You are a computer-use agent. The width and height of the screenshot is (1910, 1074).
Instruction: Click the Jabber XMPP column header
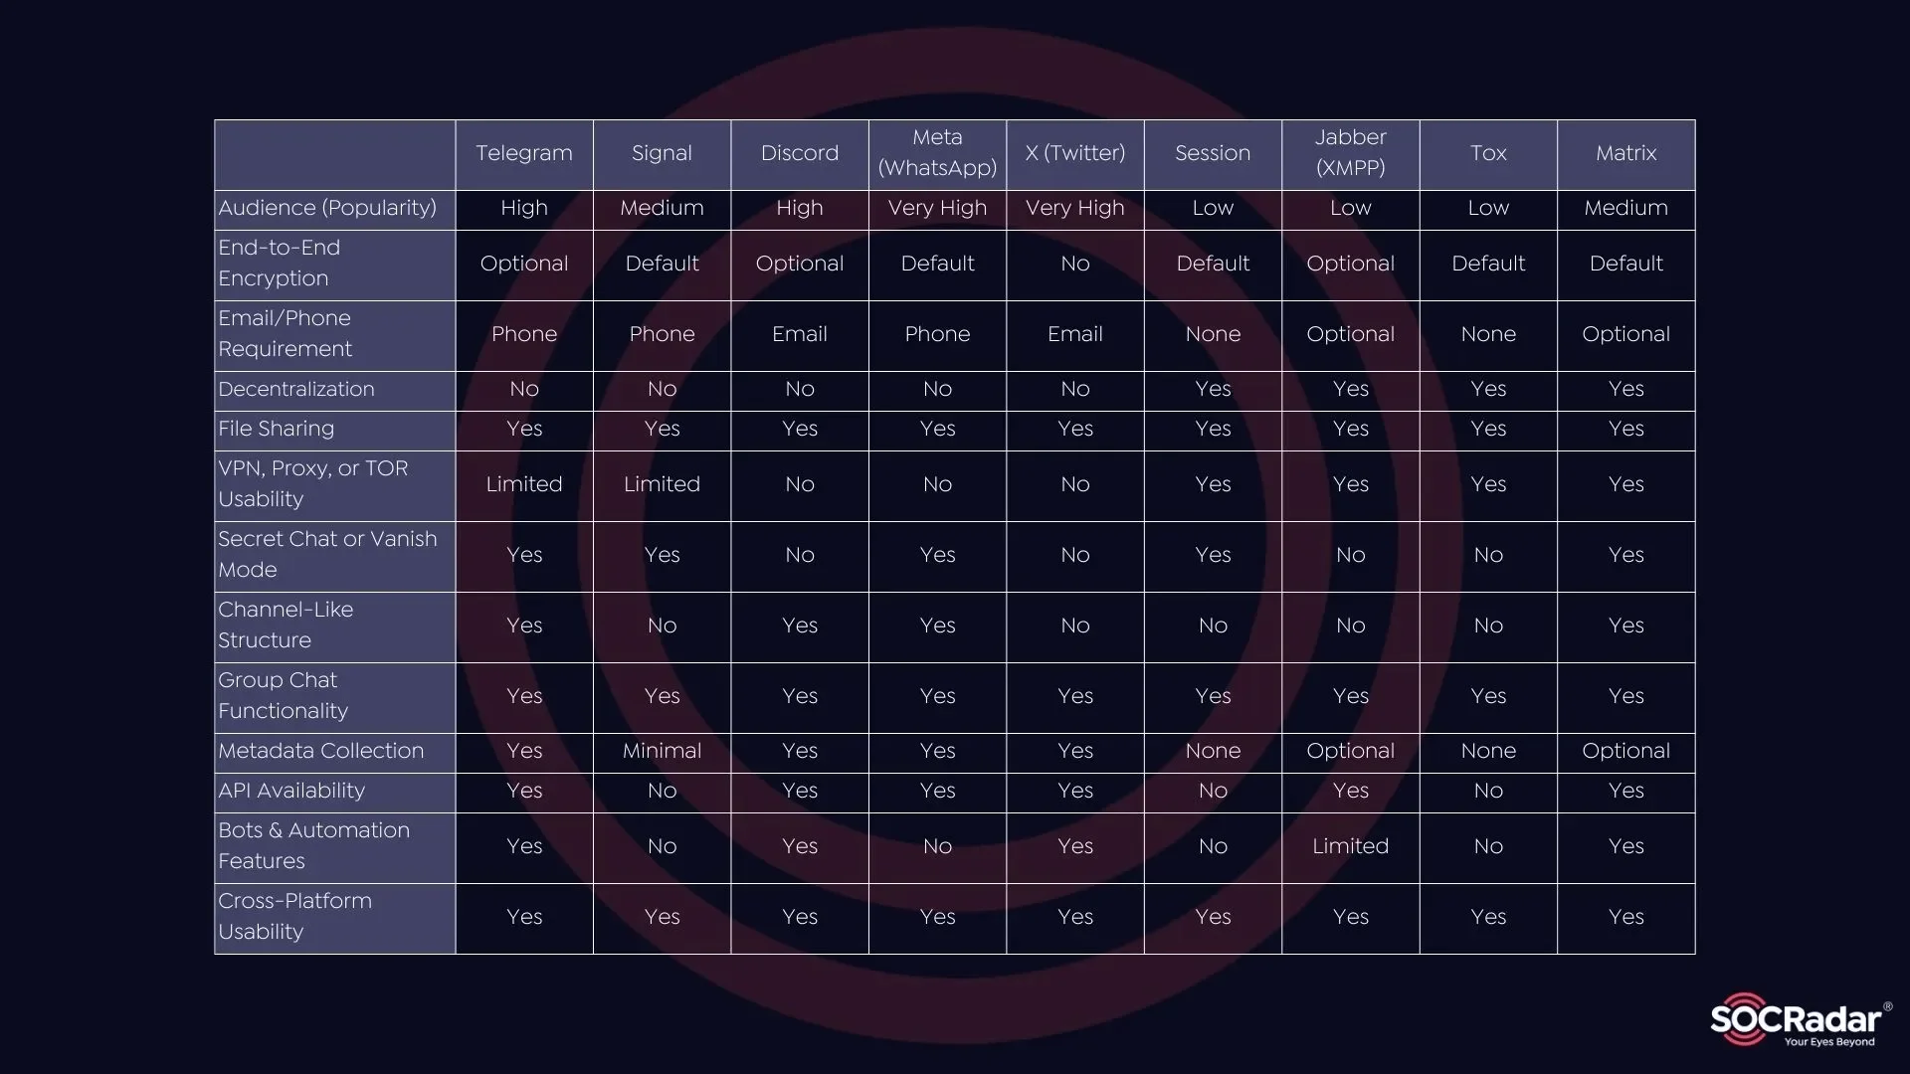1350,153
